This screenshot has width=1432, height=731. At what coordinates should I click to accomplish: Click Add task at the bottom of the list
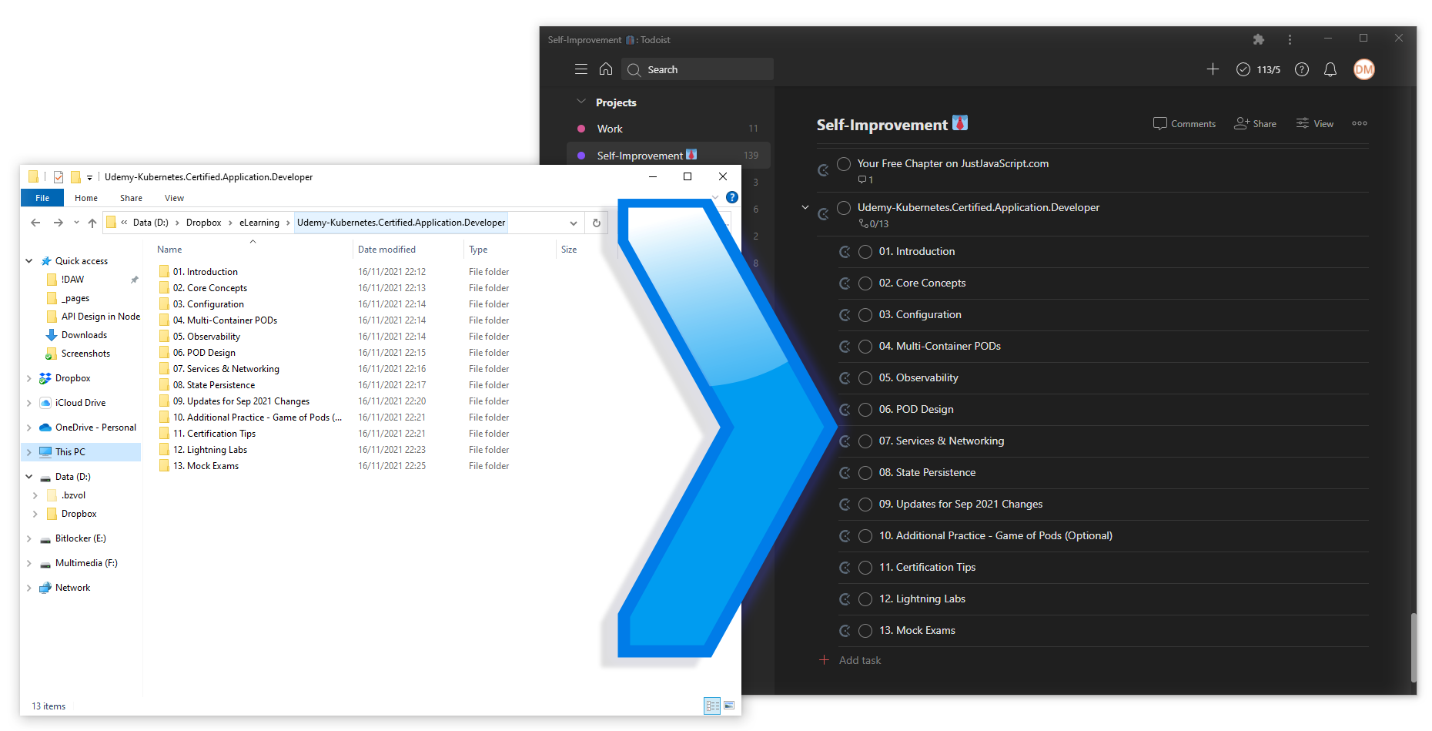[x=858, y=660]
